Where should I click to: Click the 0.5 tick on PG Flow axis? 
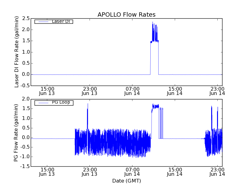pyautogui.click(x=26, y=128)
